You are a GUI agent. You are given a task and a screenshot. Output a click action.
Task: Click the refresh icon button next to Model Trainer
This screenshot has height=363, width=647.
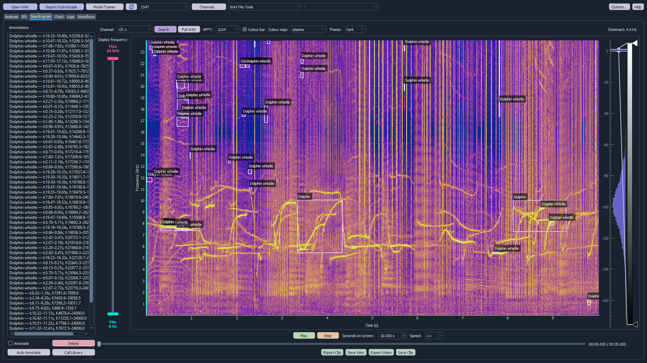131,7
